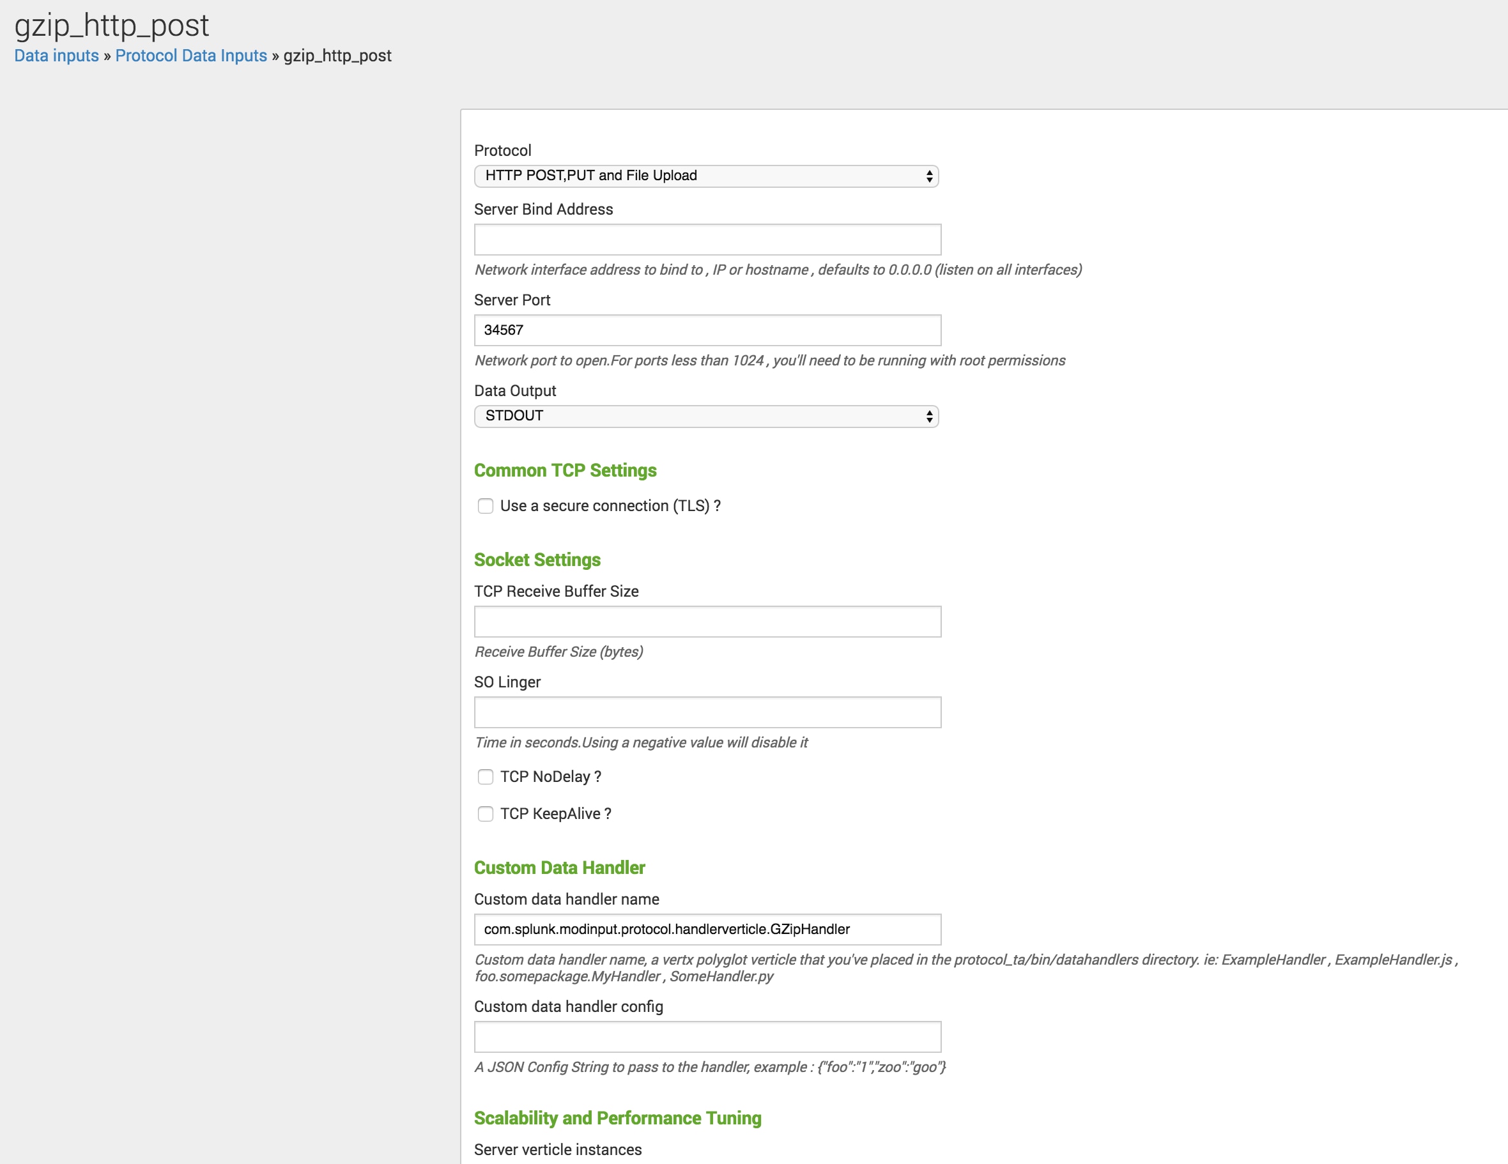Click the Socket Settings heading

coord(537,560)
